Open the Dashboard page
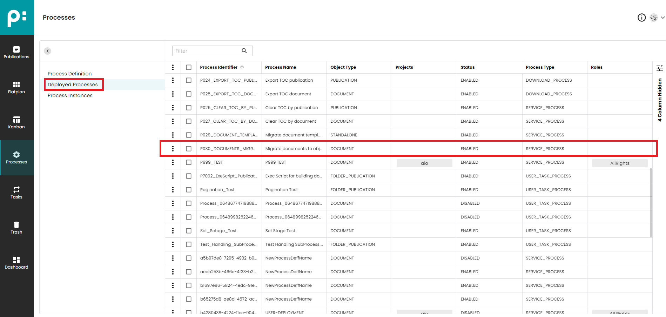Viewport: 666px width, 317px height. pyautogui.click(x=16, y=263)
